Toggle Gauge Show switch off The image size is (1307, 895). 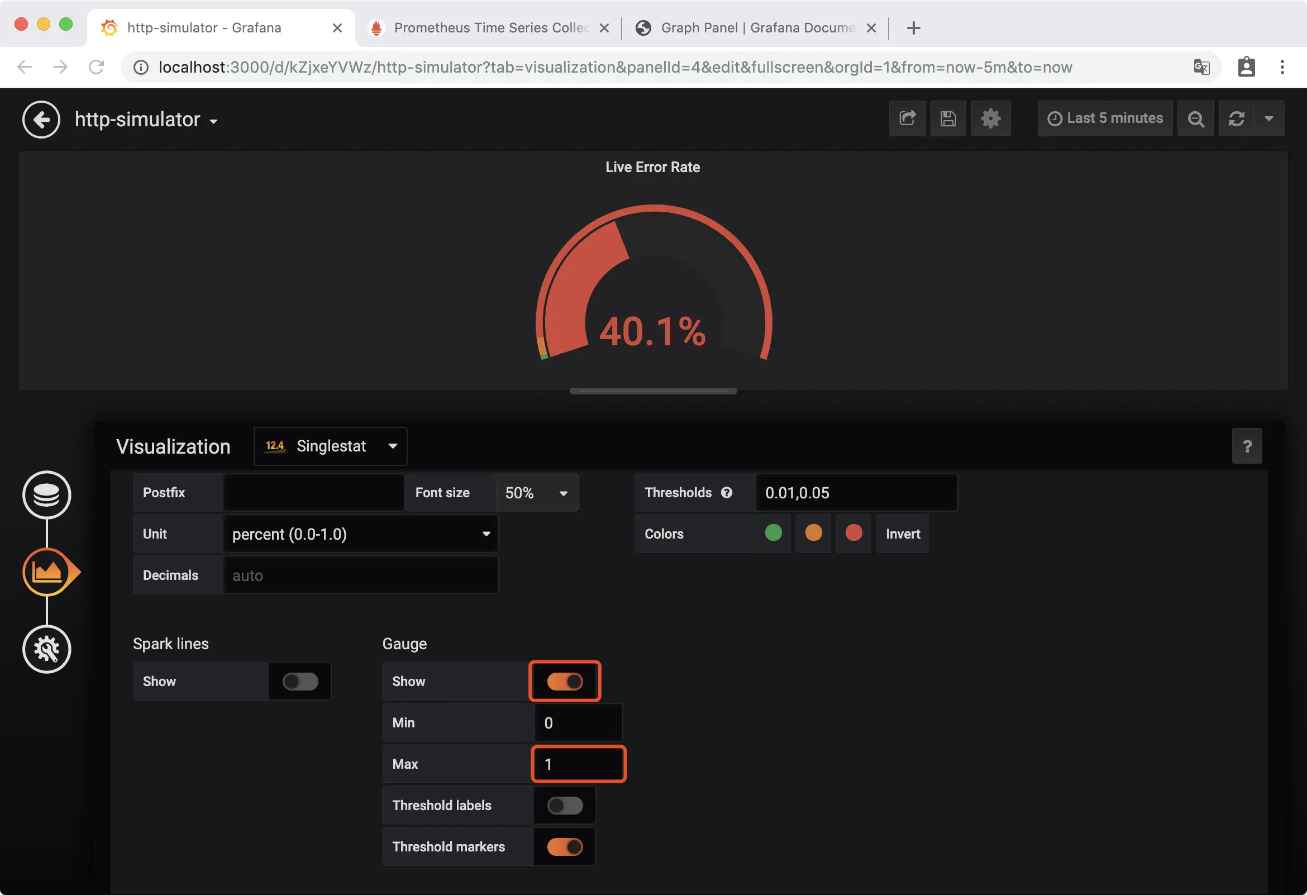(x=565, y=682)
